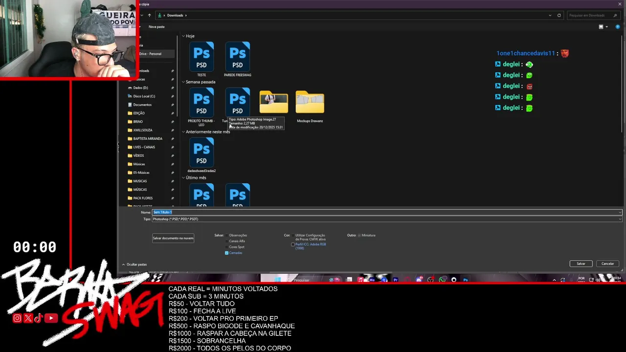This screenshot has width=626, height=352.
Task: Collapse the Hoje group
Action: pyautogui.click(x=183, y=36)
